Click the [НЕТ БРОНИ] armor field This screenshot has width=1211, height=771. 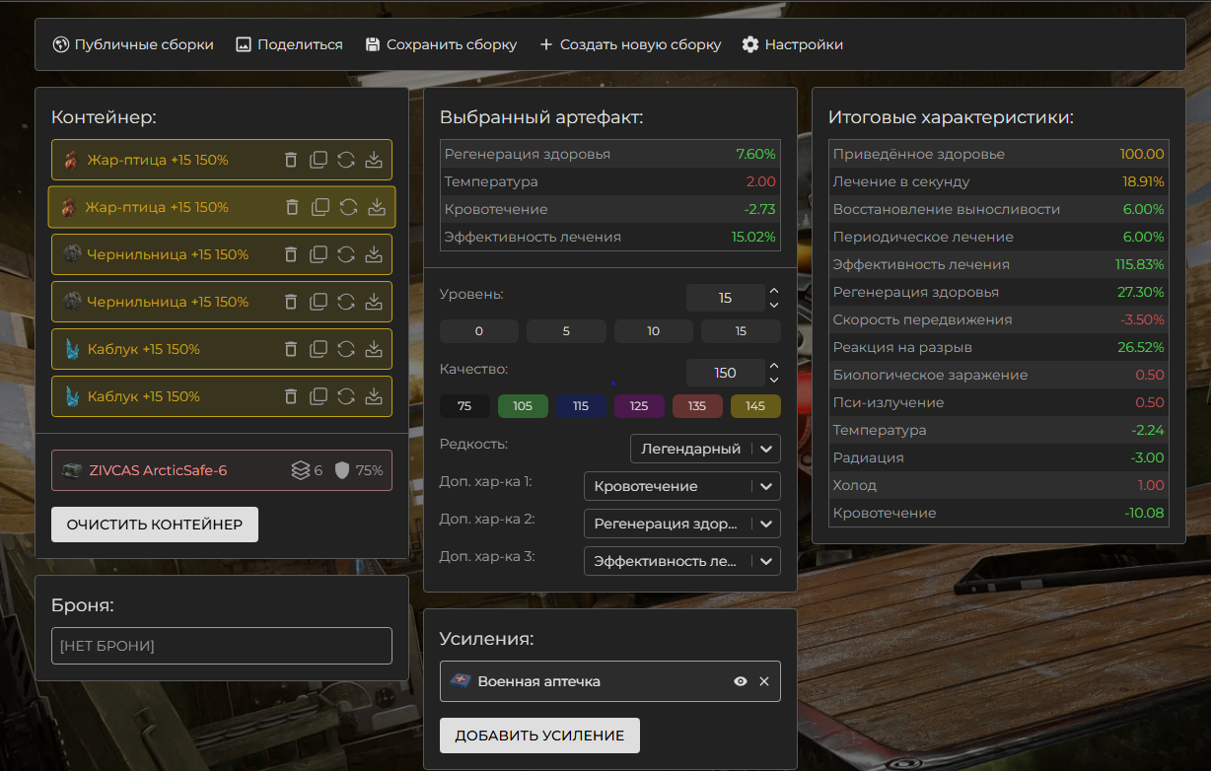tap(222, 646)
